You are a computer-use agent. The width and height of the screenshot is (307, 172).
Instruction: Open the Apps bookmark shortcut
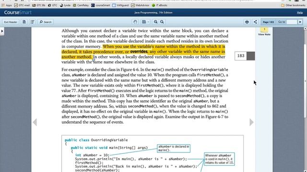click(x=7, y=5)
